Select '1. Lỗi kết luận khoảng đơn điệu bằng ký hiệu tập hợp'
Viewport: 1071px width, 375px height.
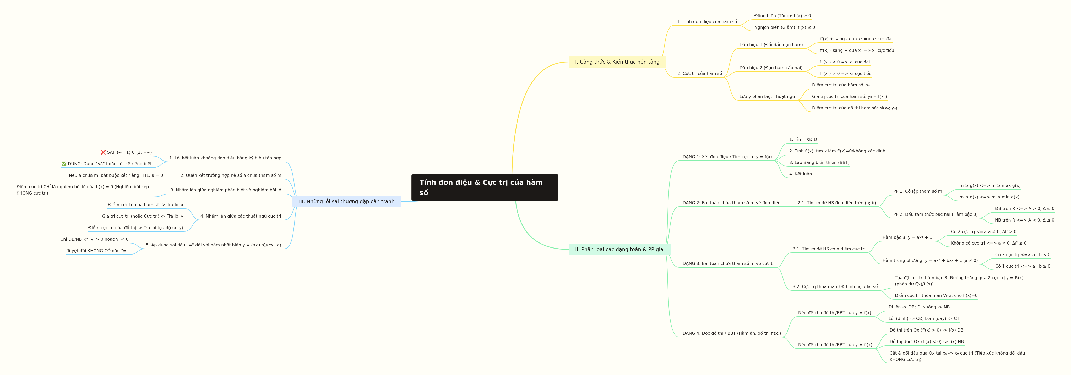(225, 158)
